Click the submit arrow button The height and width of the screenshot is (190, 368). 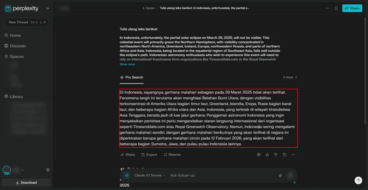coord(290,175)
